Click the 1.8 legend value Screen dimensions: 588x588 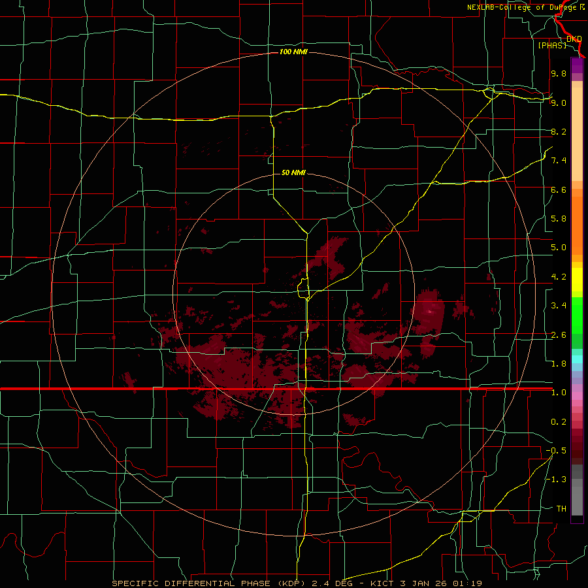click(559, 364)
